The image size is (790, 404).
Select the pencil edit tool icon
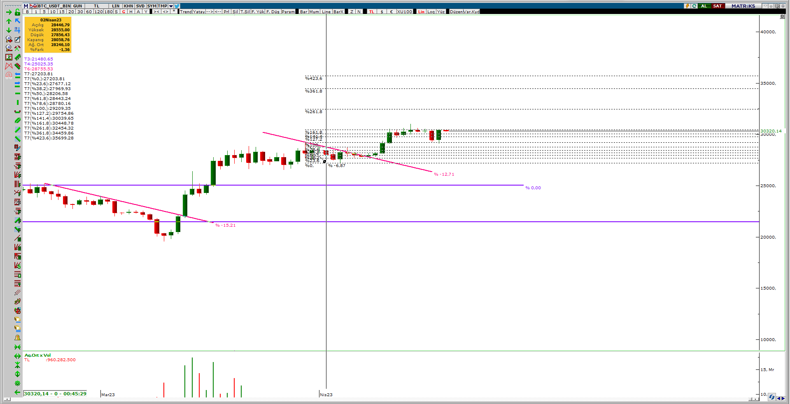point(18,39)
